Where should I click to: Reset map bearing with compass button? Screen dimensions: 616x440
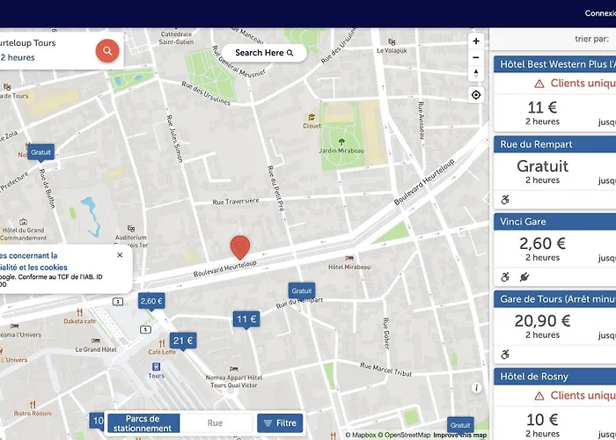pos(476,74)
